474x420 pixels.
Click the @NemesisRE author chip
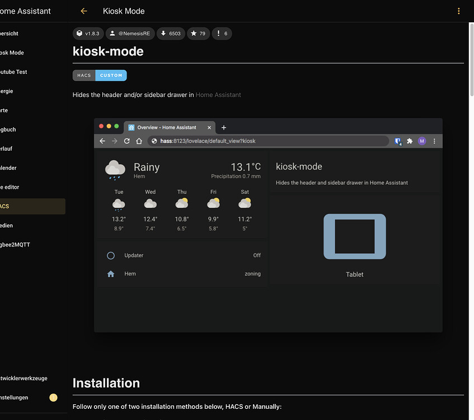(x=130, y=34)
